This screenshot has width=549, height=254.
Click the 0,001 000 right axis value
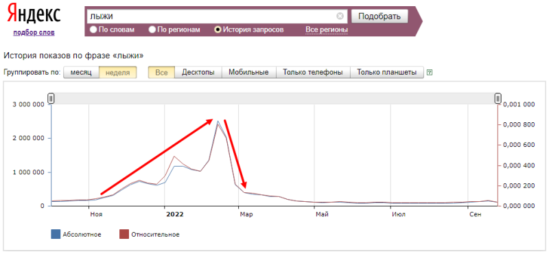[519, 104]
